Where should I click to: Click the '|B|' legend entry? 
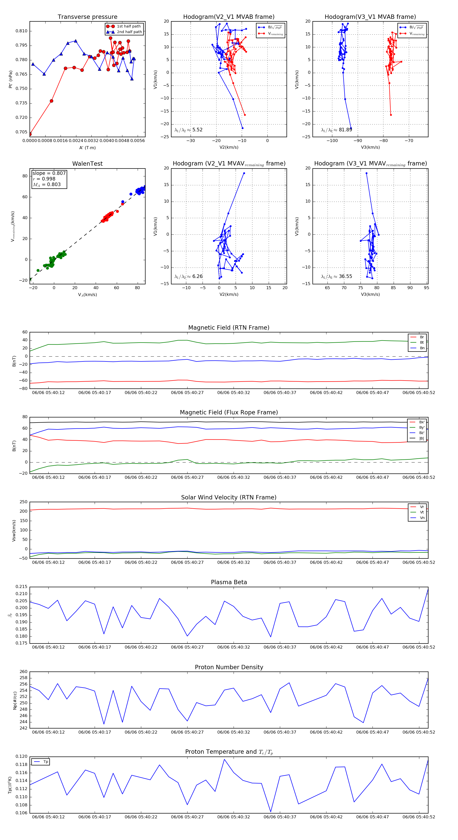coord(417,438)
